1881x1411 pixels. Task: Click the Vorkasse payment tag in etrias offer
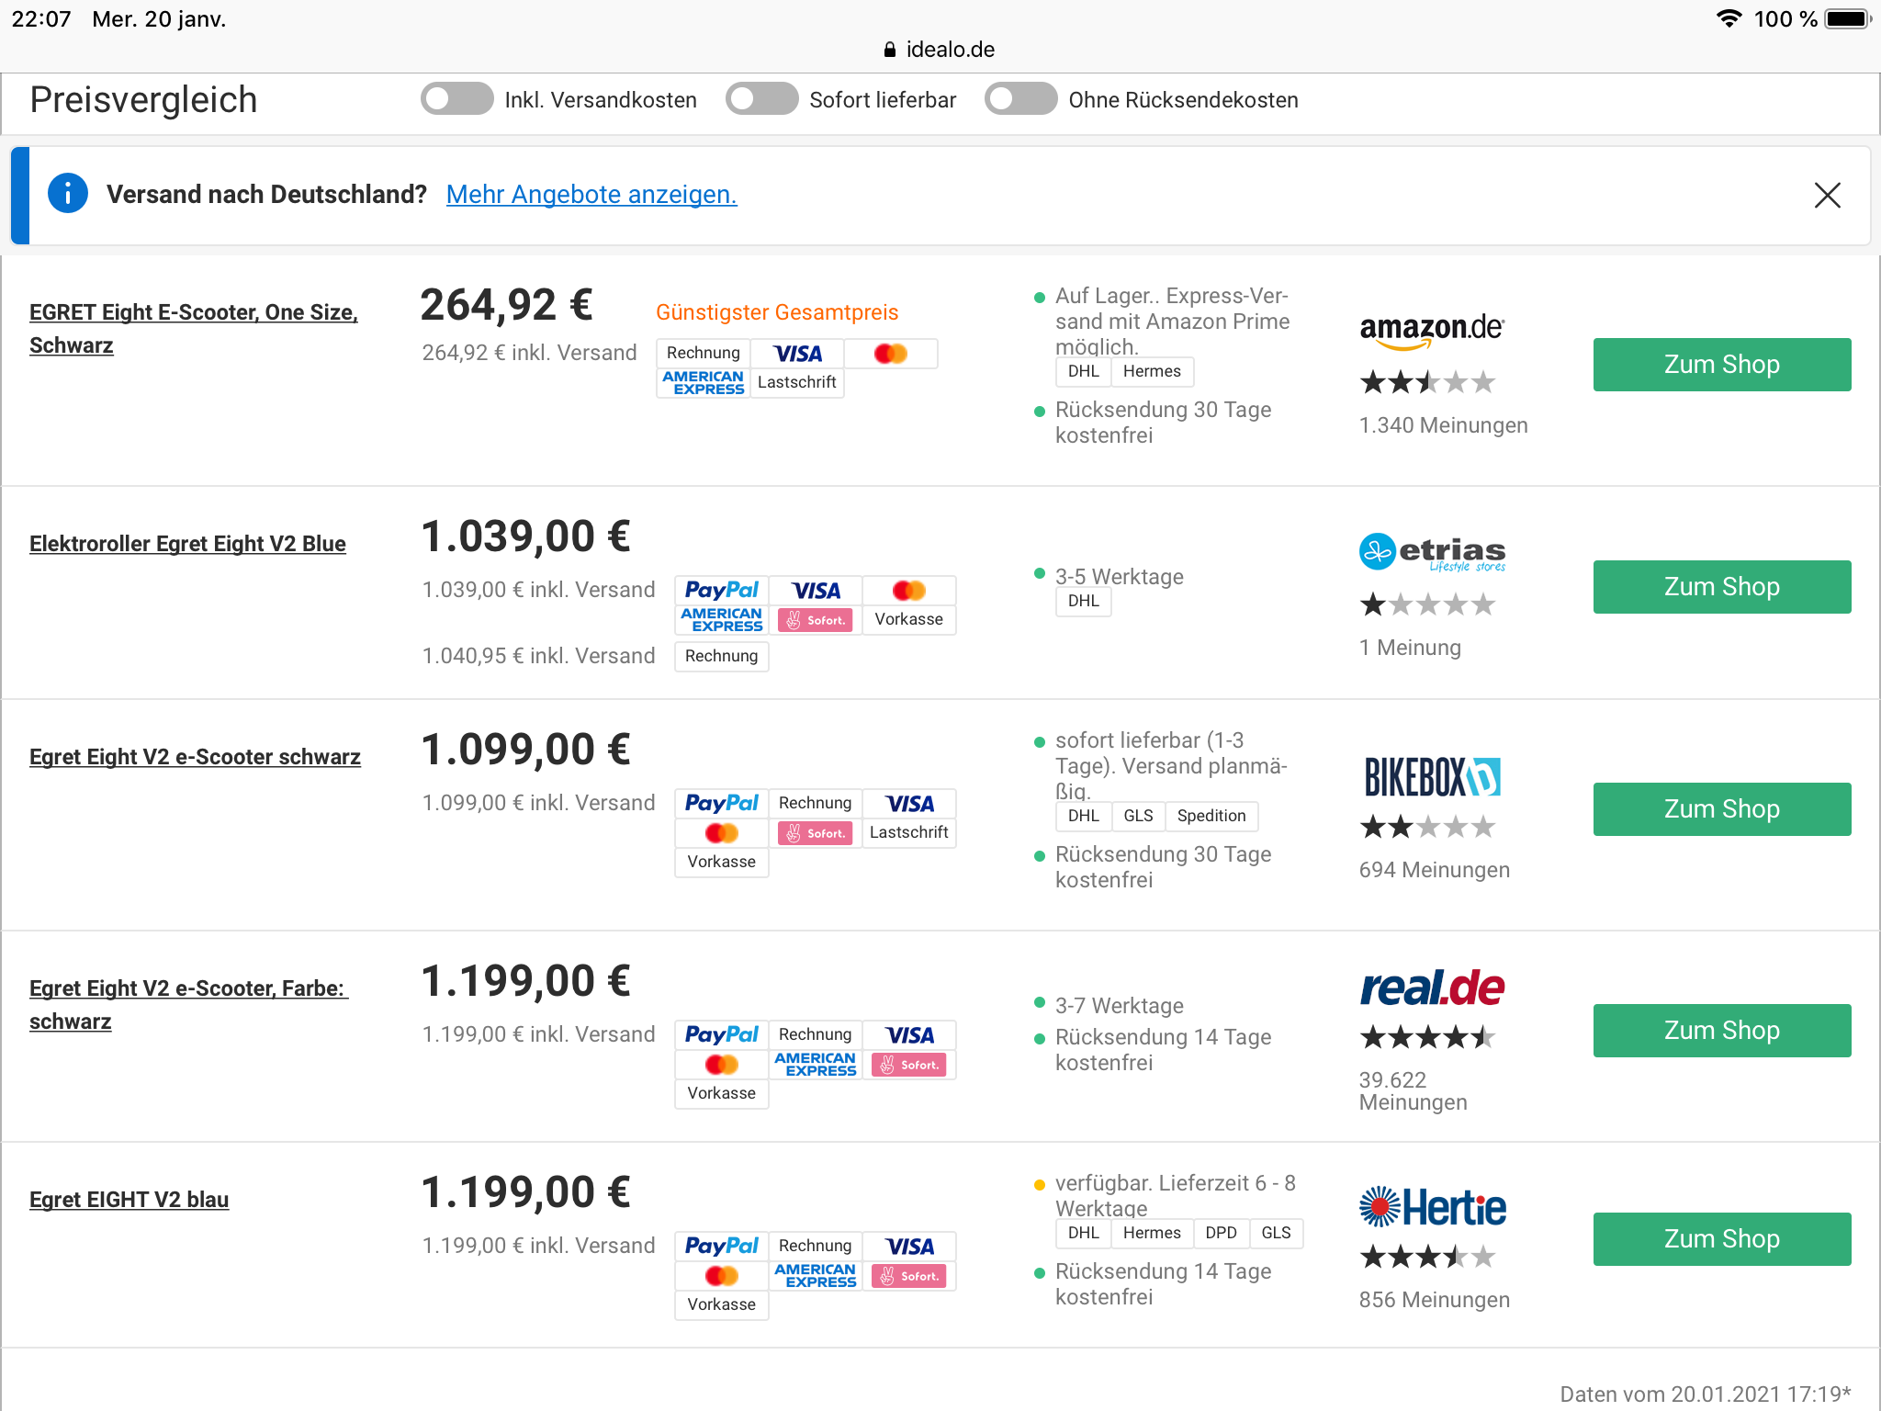point(909,620)
